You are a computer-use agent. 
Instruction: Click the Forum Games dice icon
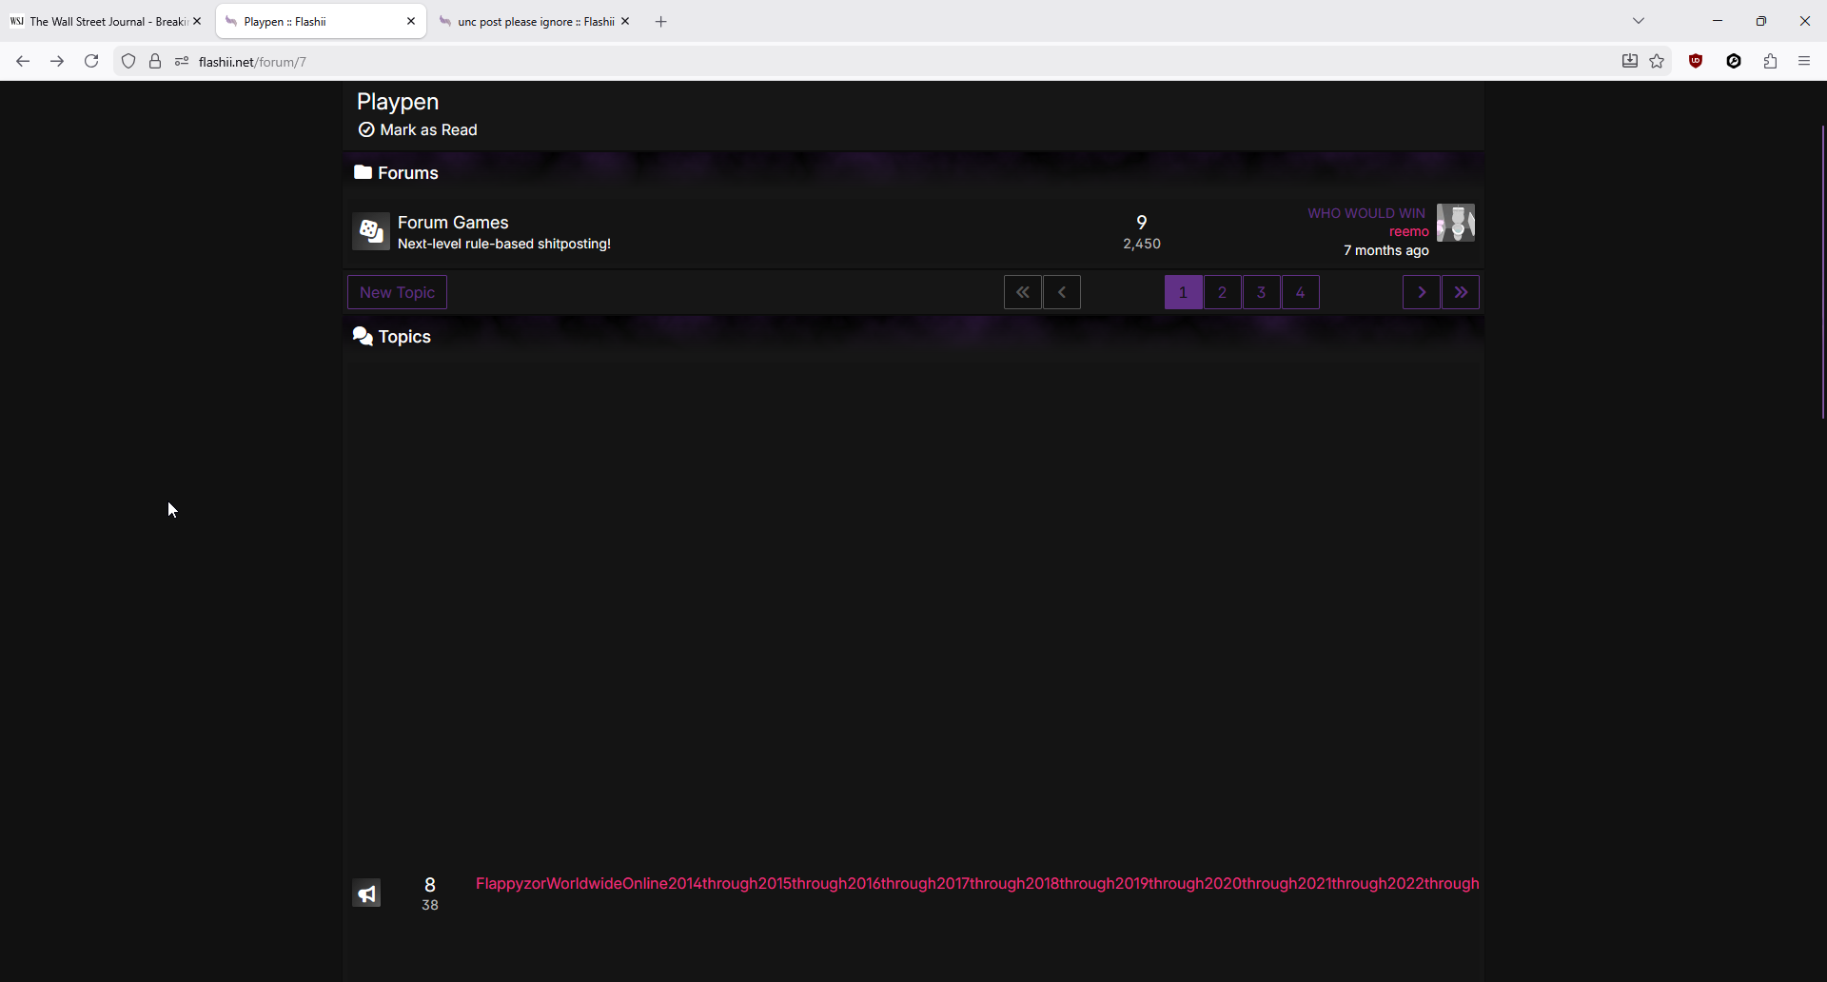(370, 231)
